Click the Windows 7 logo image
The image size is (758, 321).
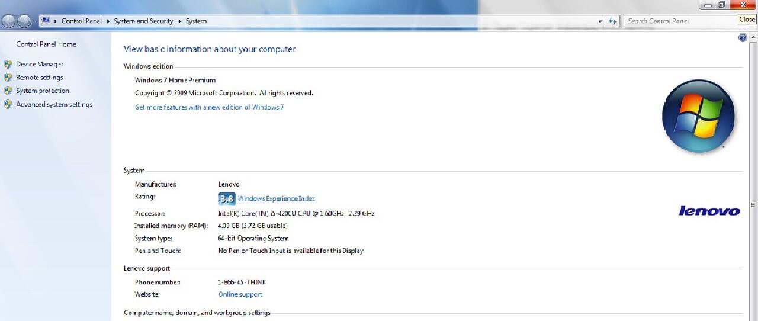698,116
